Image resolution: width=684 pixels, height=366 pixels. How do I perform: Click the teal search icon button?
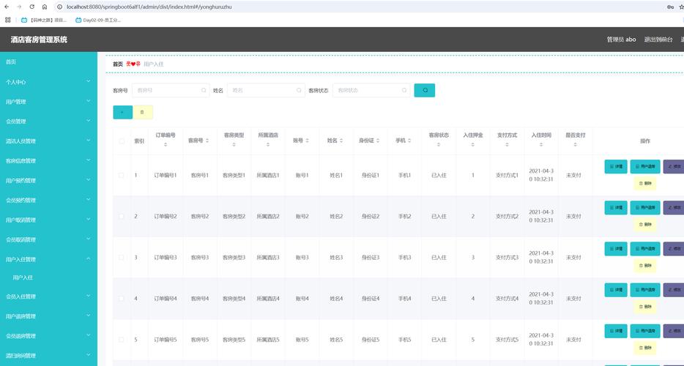coord(425,90)
